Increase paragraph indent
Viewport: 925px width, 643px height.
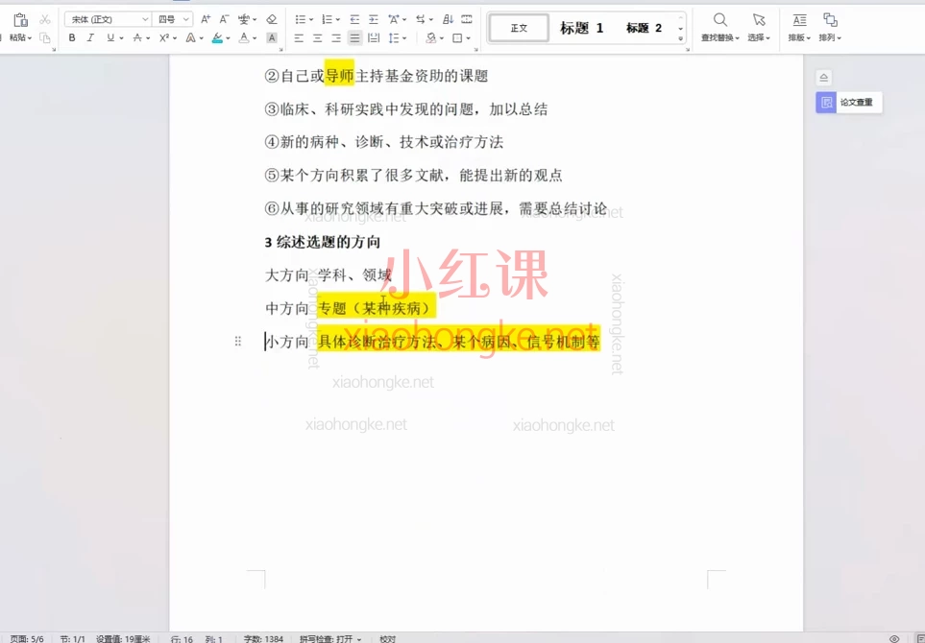[x=374, y=19]
